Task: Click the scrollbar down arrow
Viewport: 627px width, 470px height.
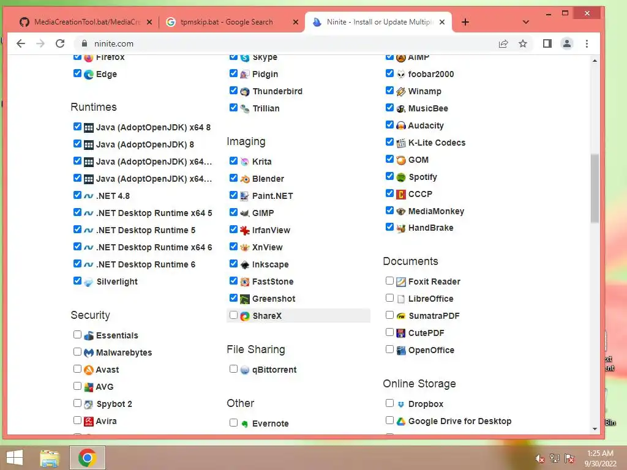Action: 595,429
